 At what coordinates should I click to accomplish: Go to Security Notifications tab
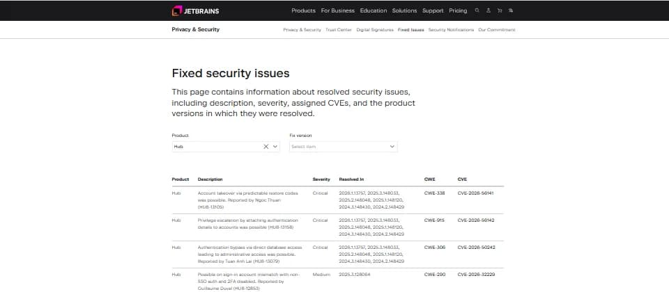[451, 30]
